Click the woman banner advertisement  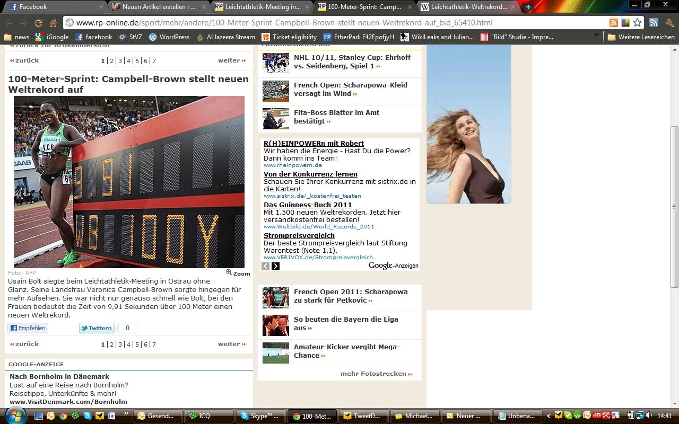coord(469,124)
